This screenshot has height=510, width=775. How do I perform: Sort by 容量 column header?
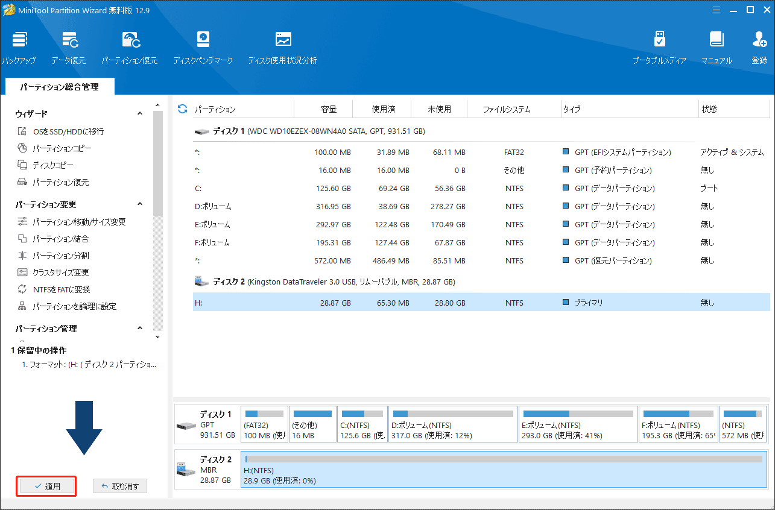point(323,109)
